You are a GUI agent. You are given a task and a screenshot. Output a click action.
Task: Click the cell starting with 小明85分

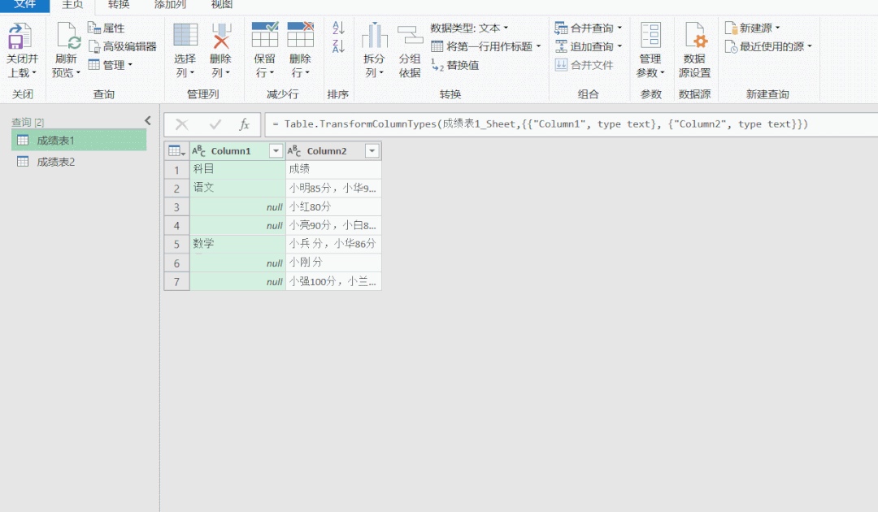pyautogui.click(x=333, y=188)
